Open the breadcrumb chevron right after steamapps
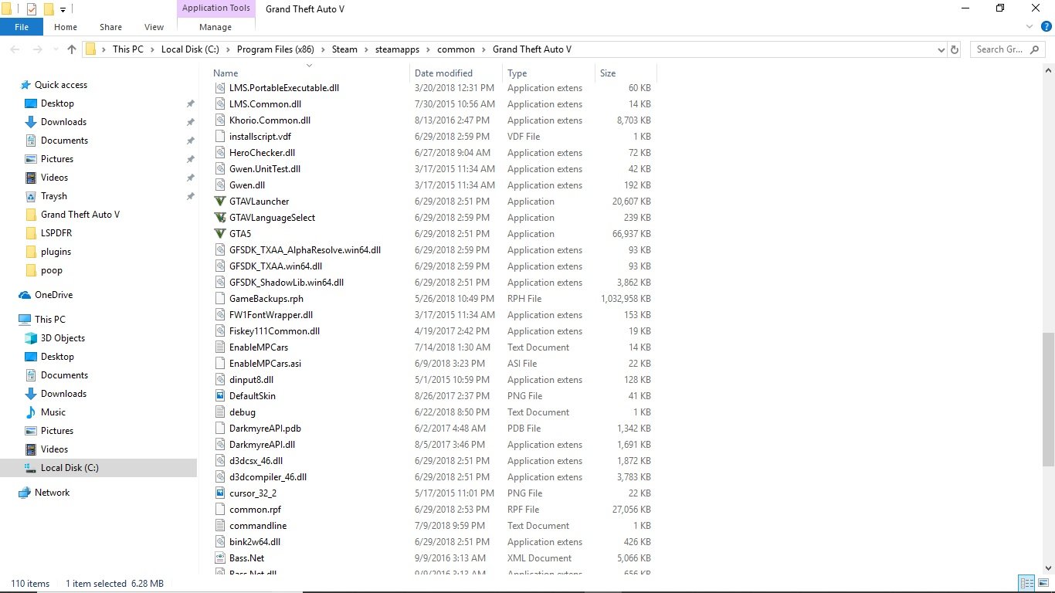This screenshot has height=593, width=1055. [x=428, y=49]
